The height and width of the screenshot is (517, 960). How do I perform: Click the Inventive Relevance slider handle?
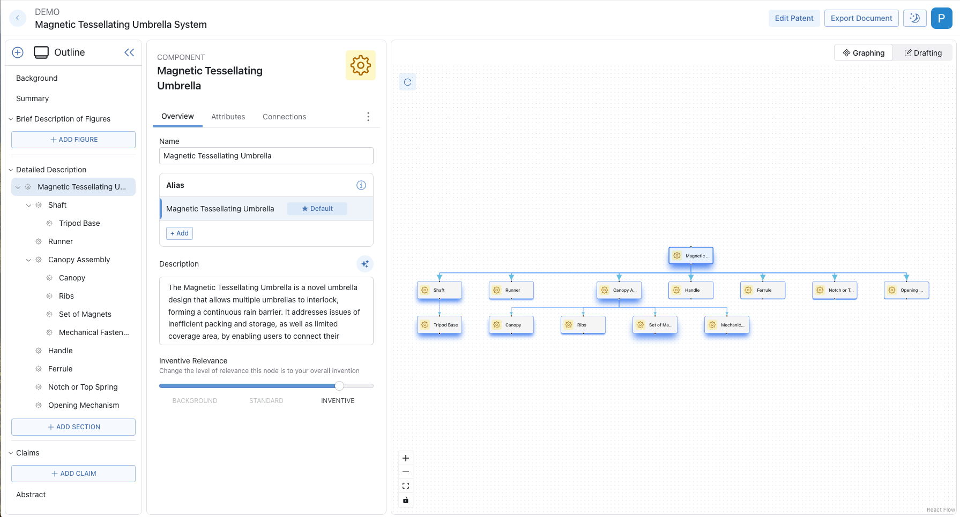click(x=339, y=386)
